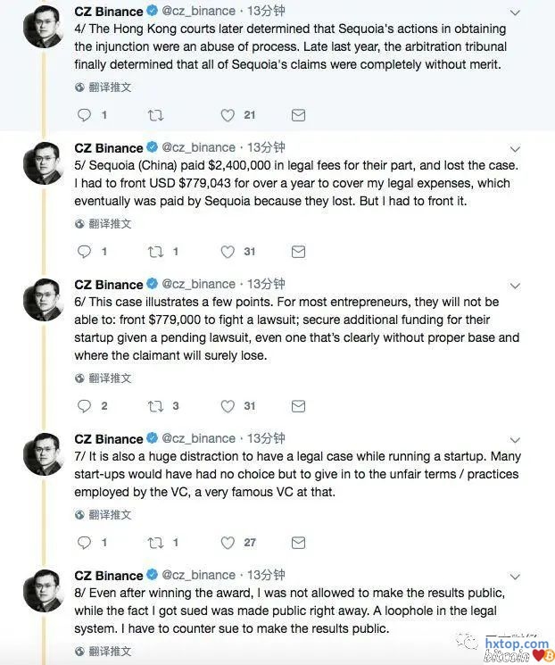Send the 4/ tweet via direct message

point(299,115)
